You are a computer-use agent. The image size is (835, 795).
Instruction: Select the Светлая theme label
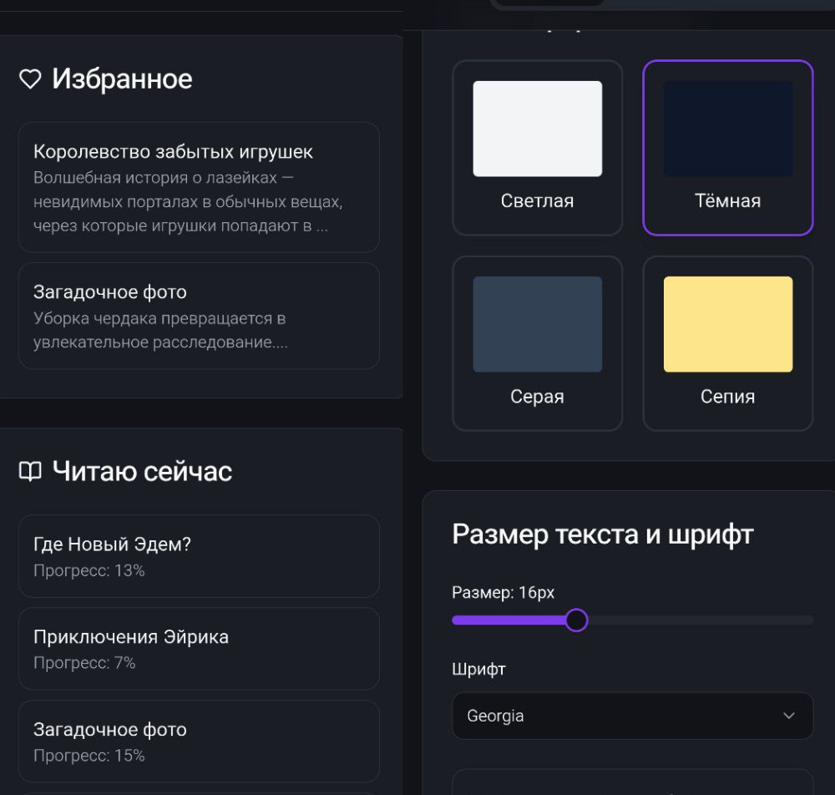[537, 201]
